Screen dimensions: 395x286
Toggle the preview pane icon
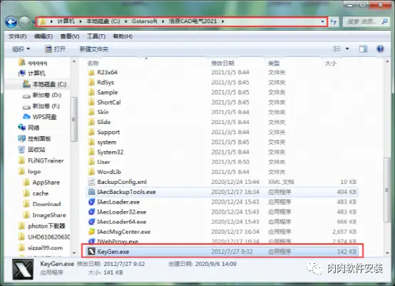click(x=363, y=48)
